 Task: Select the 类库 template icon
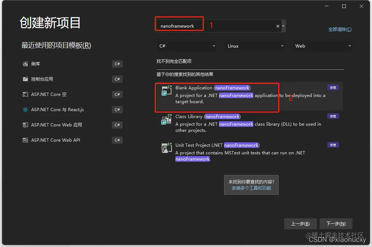tap(25, 64)
